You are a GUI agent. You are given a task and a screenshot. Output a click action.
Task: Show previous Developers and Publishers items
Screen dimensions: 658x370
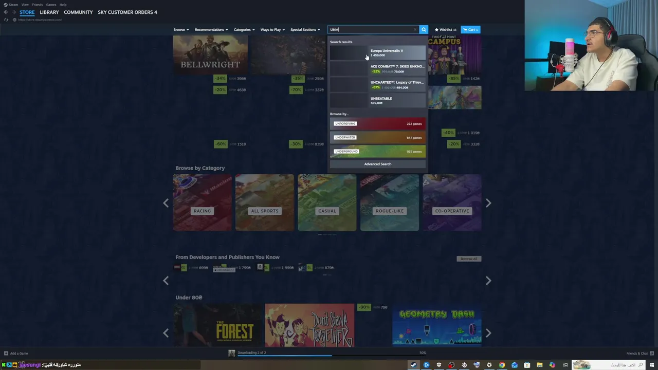pos(166,281)
